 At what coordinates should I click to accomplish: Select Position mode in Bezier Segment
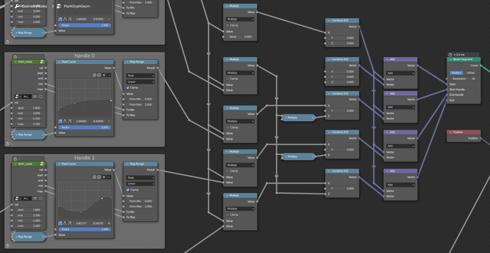(456, 73)
